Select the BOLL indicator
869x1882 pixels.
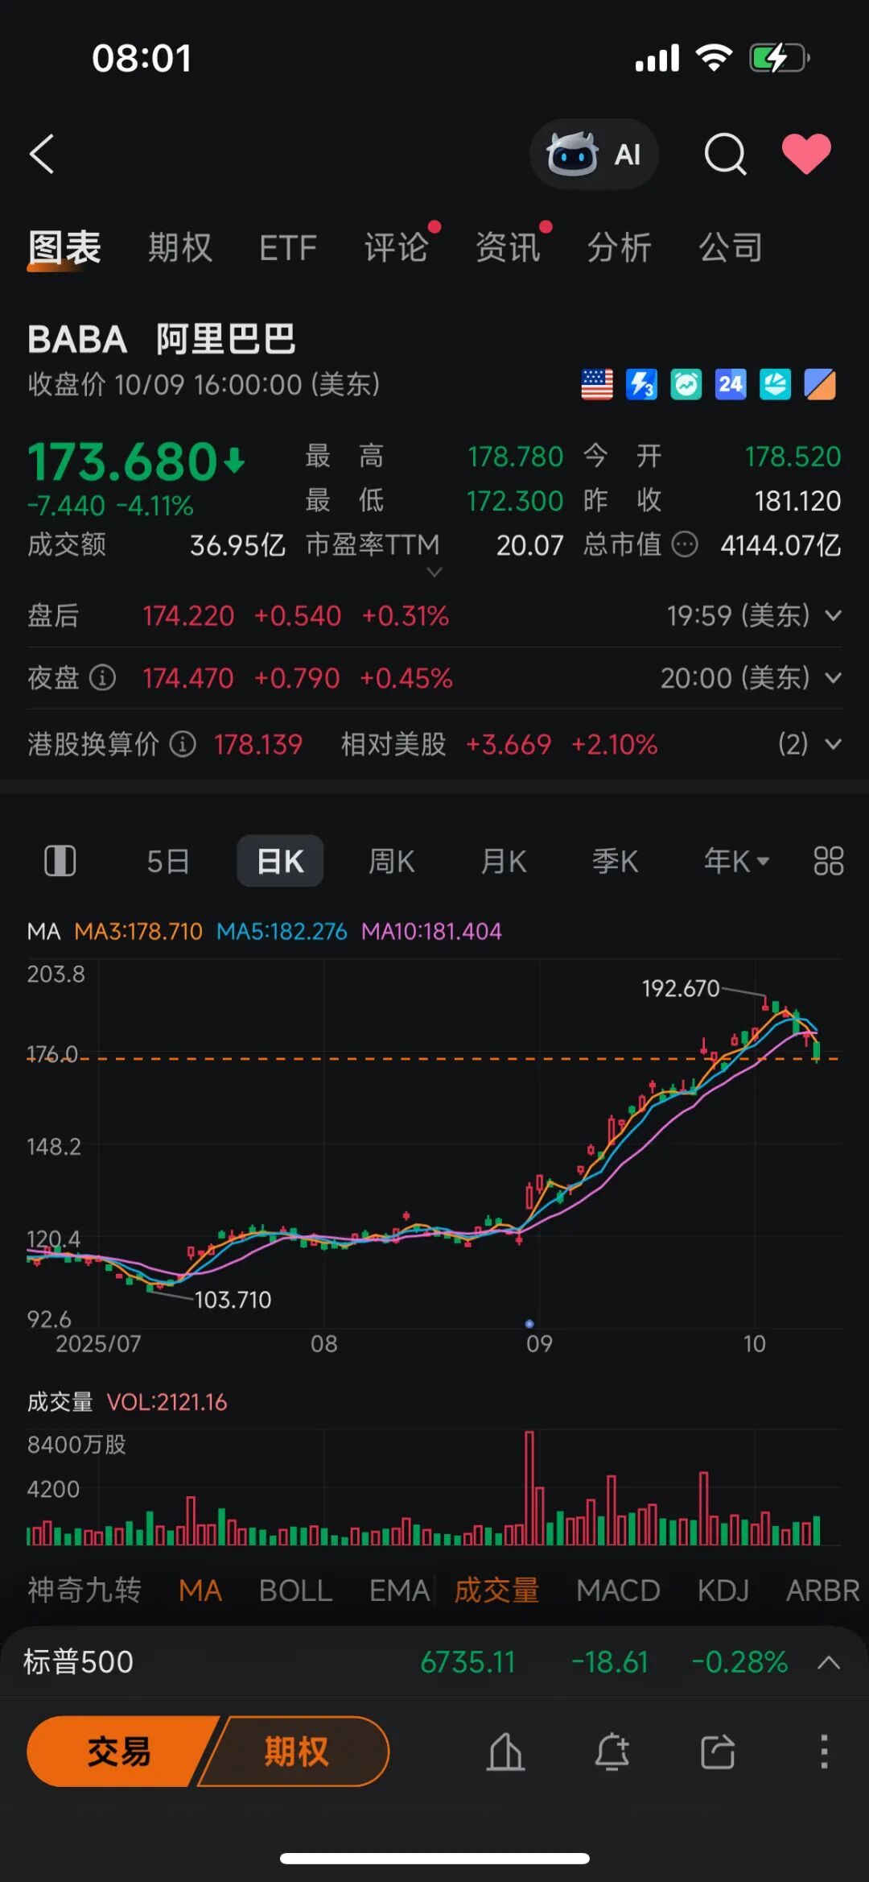pos(295,1590)
